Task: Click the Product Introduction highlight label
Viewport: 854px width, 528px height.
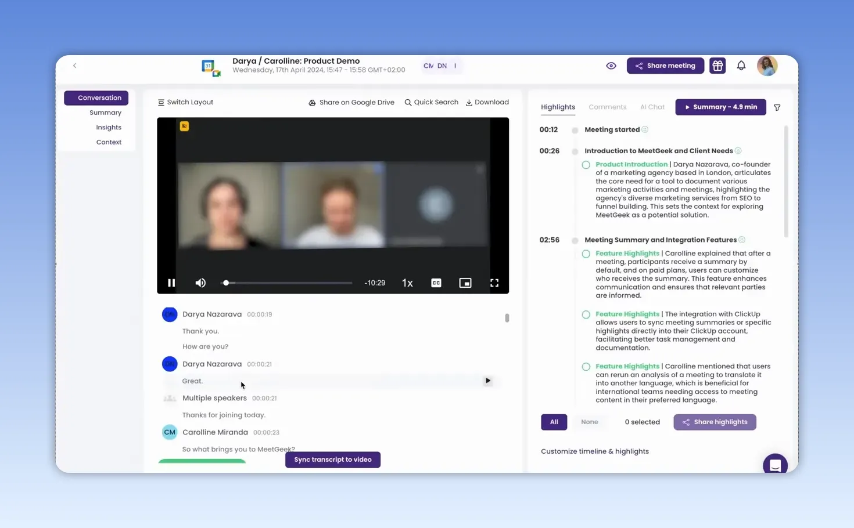Action: [631, 164]
